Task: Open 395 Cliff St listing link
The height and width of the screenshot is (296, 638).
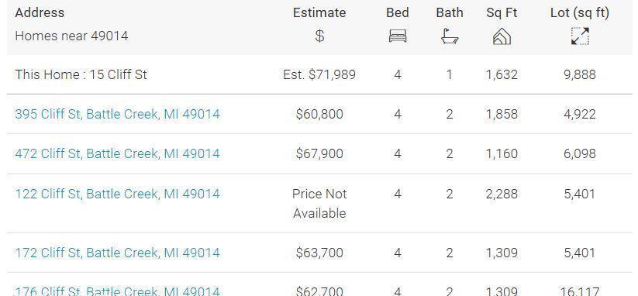Action: point(117,114)
